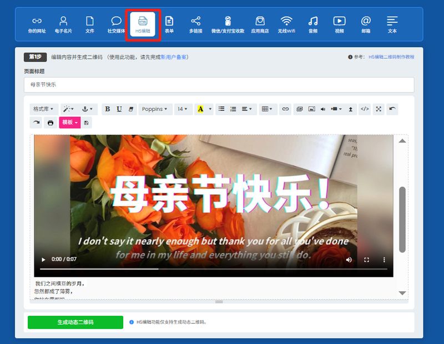Click the editor resize handle bar
Image resolution: width=444 pixels, height=344 pixels.
219,301
